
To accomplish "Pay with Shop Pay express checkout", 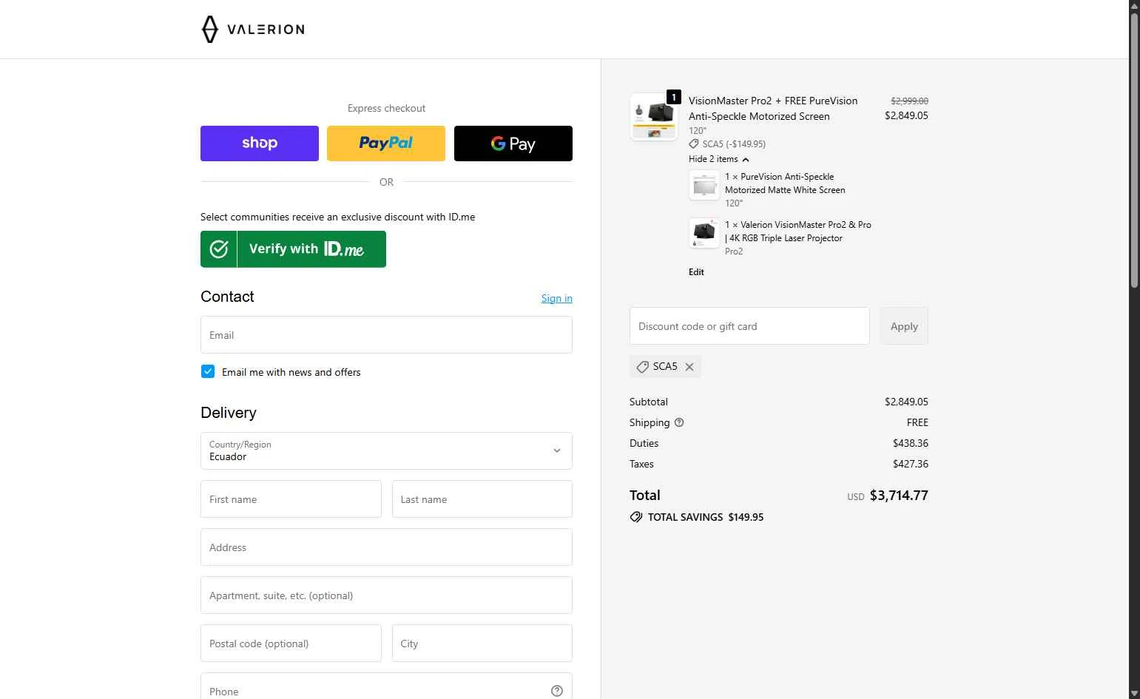I will click(x=260, y=143).
